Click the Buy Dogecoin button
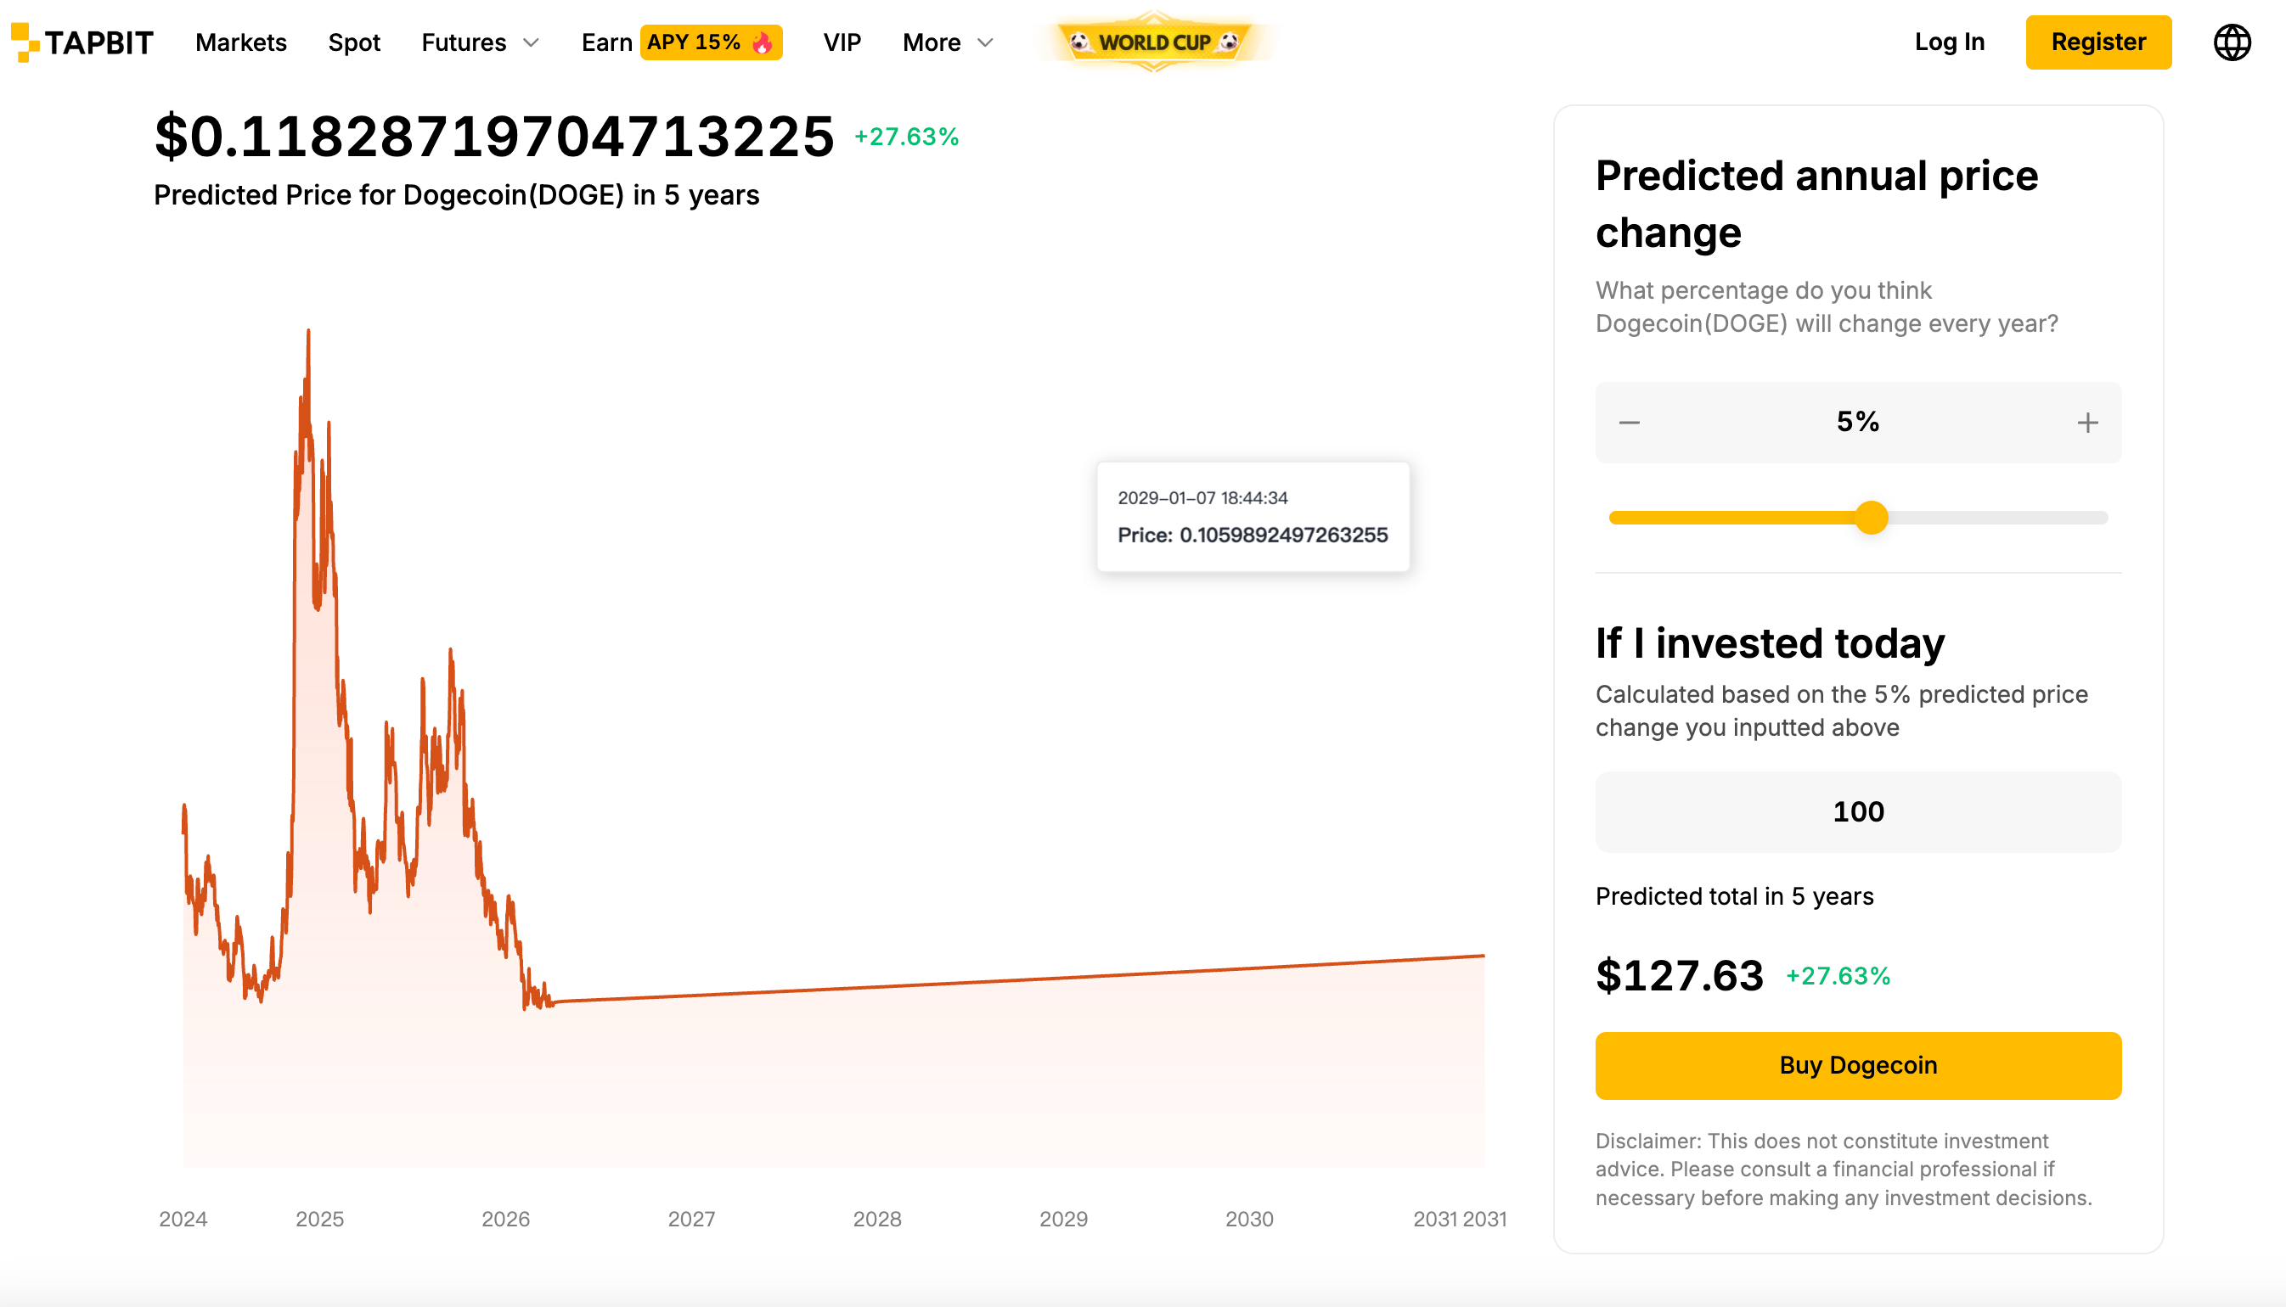Image resolution: width=2286 pixels, height=1307 pixels. coord(1858,1065)
